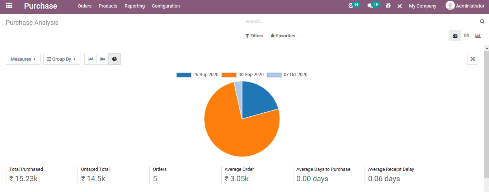Switch to graph view icon

pyautogui.click(x=478, y=36)
